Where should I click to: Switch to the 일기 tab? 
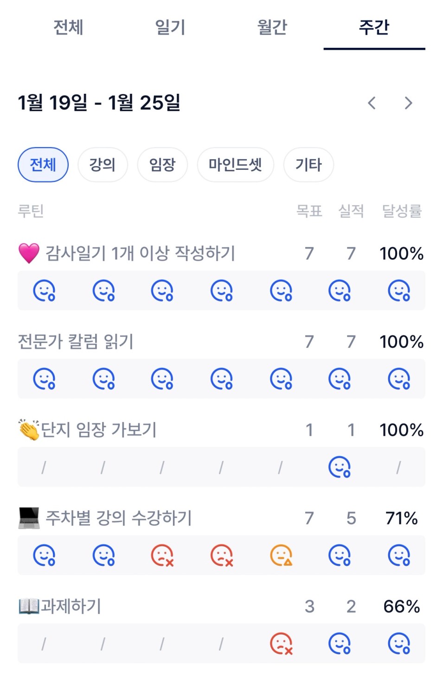coord(170,27)
